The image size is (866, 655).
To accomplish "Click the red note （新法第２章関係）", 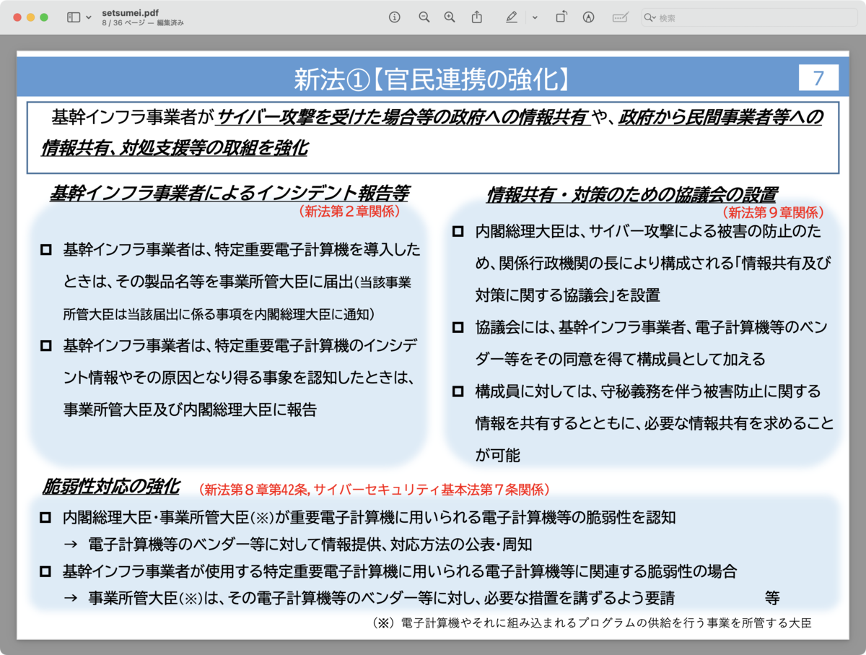I will click(x=349, y=212).
